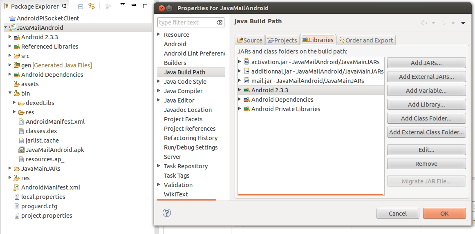
Task: Open the WikiText properties page
Action: click(176, 194)
